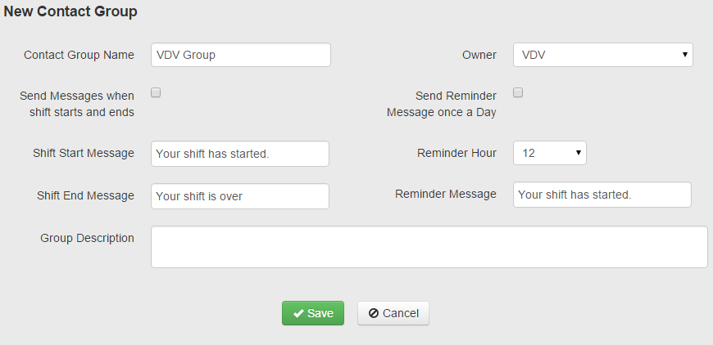Screen dimensions: 713x345
Task: Click the 'Contact Group Name' label
Action: pos(79,55)
